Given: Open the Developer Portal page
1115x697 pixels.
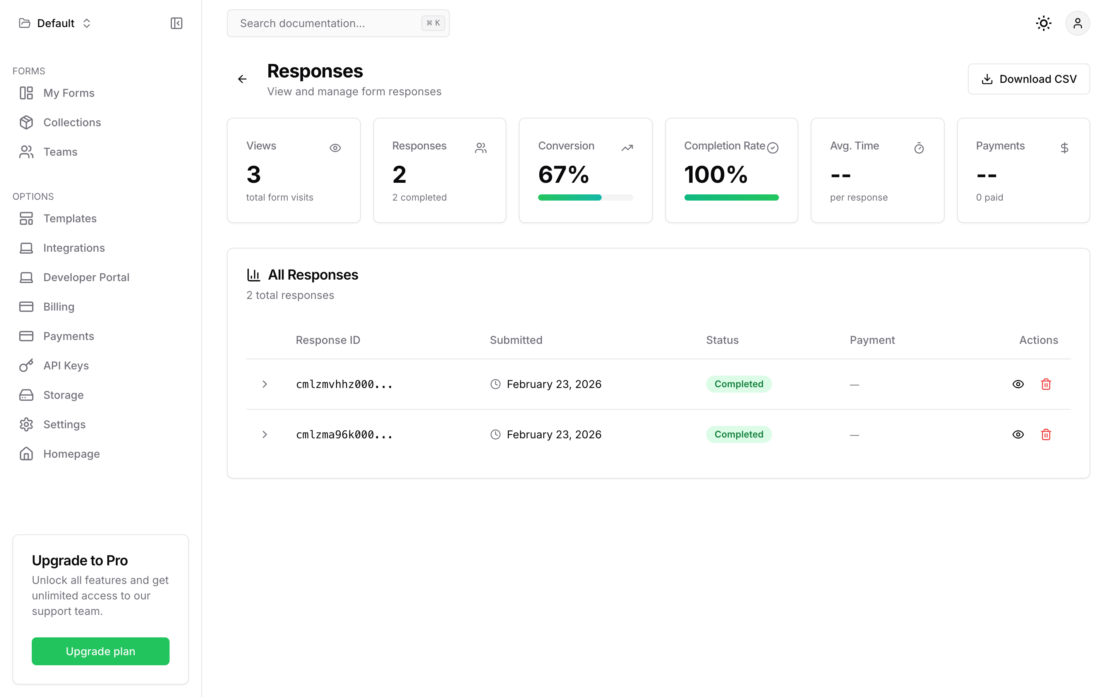Looking at the screenshot, I should click(86, 277).
